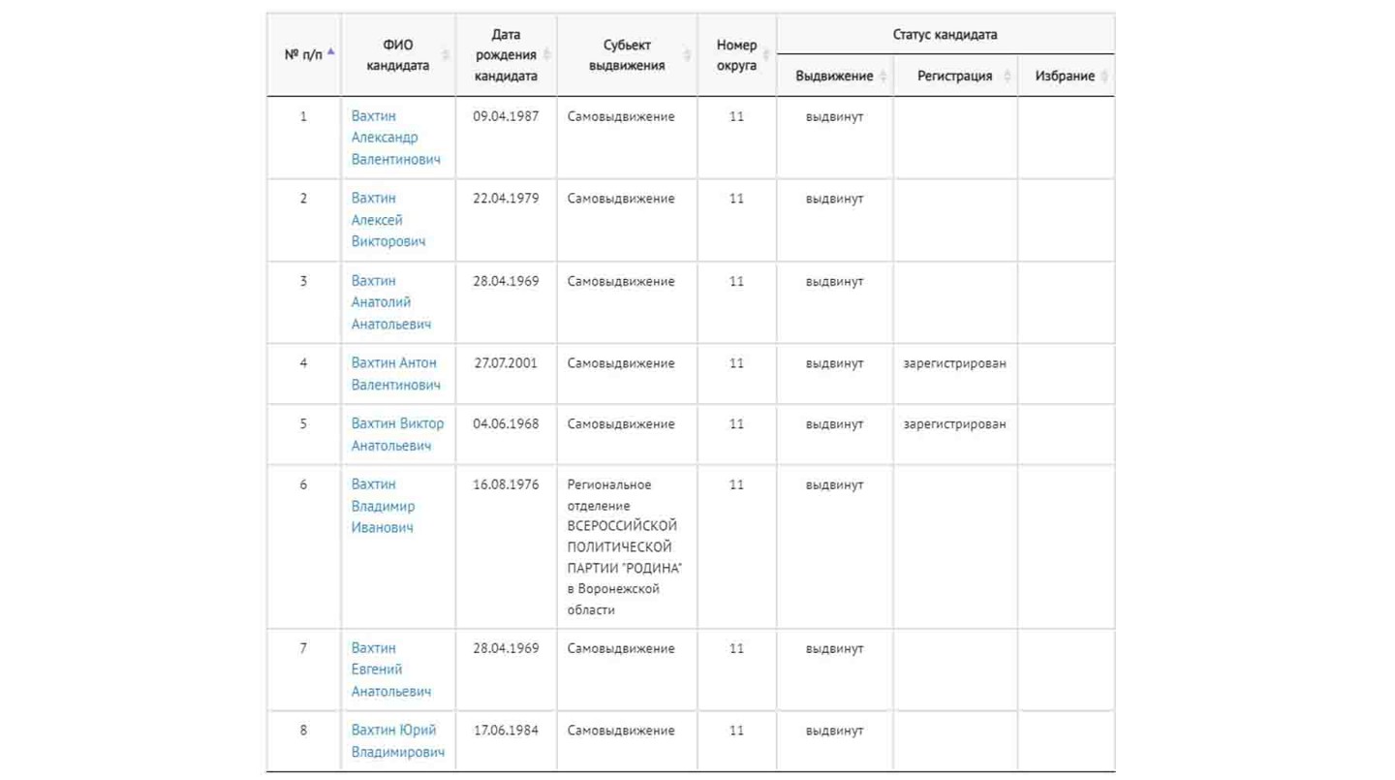The image size is (1395, 780).
Task: Open candidate Вахтин Владимир Иванович
Action: [384, 506]
